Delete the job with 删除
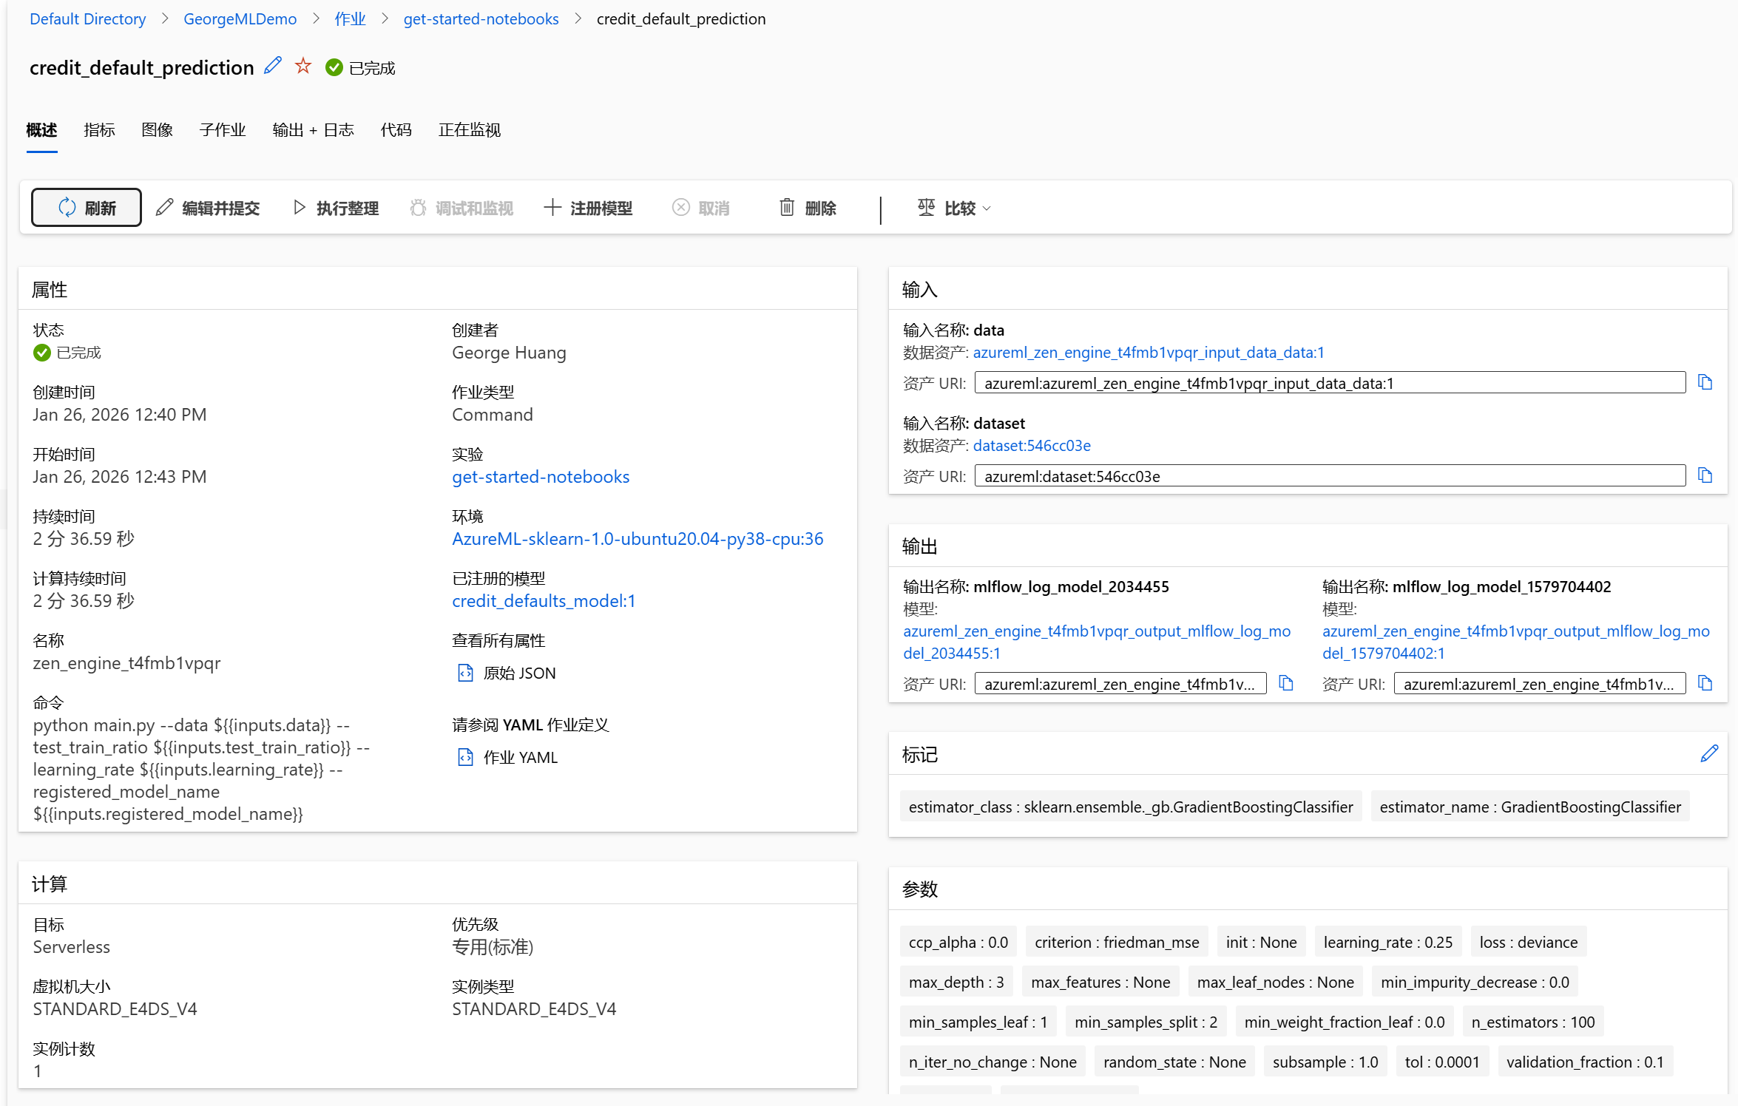The width and height of the screenshot is (1738, 1106). pos(808,208)
